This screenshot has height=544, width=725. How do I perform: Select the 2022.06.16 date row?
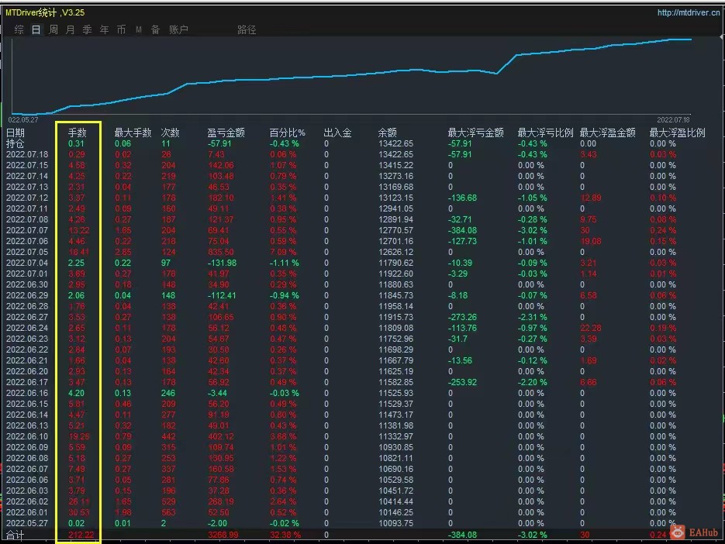(27, 394)
